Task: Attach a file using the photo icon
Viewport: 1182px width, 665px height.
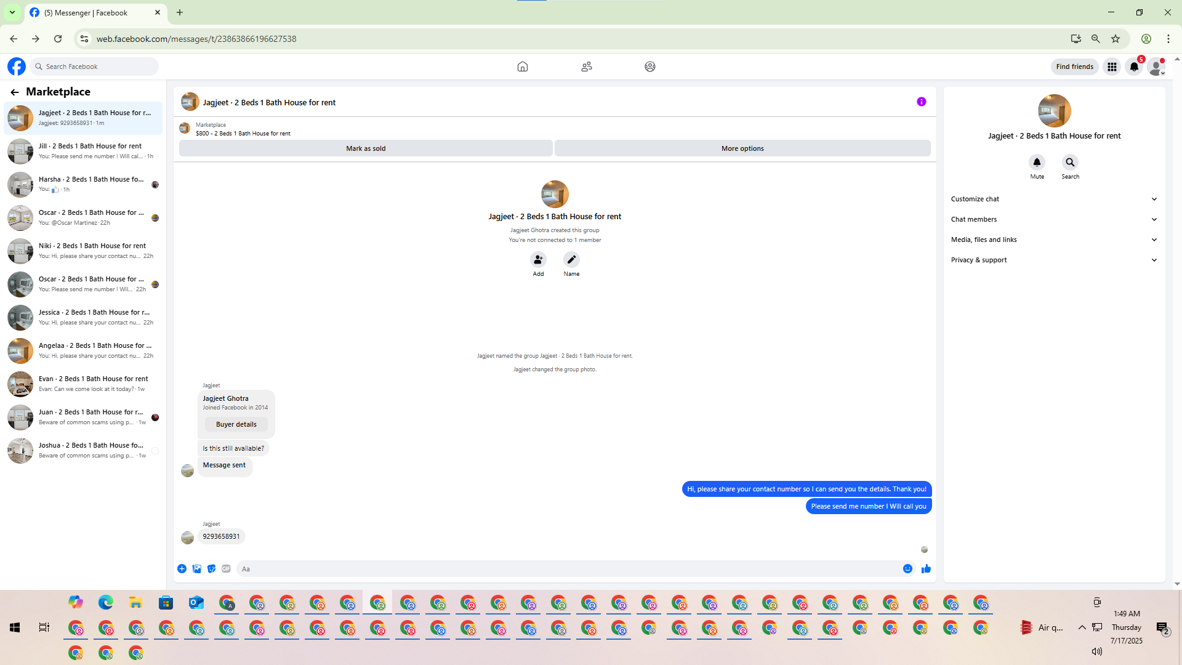Action: click(197, 569)
